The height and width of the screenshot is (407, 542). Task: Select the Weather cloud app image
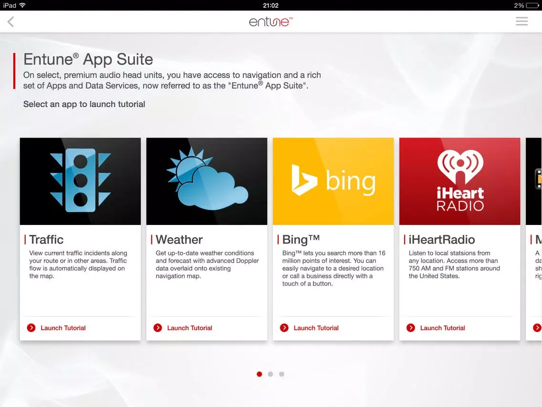(x=207, y=182)
